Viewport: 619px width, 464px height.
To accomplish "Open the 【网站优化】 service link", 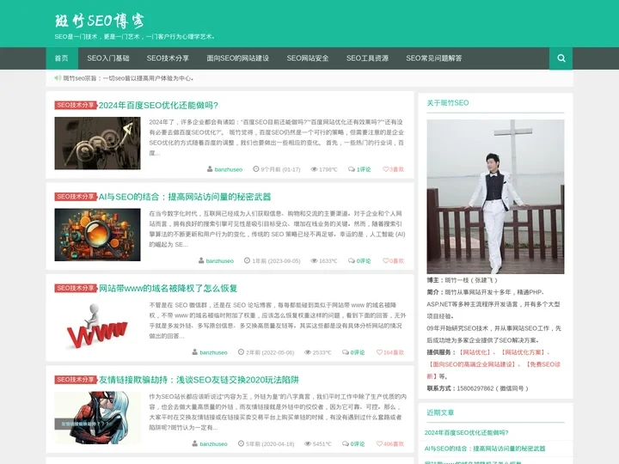I will (475, 352).
